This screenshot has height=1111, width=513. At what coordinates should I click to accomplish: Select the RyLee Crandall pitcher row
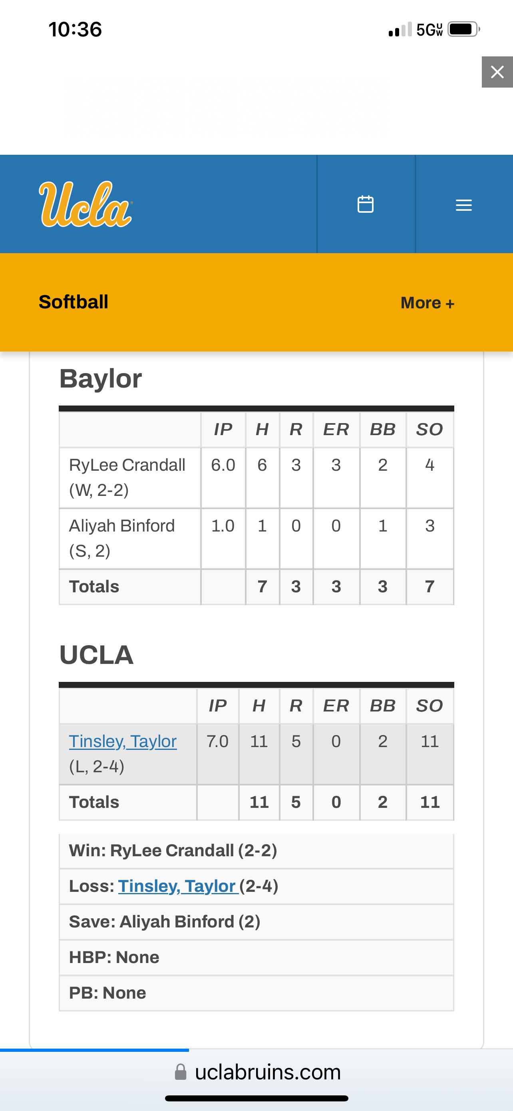[257, 478]
